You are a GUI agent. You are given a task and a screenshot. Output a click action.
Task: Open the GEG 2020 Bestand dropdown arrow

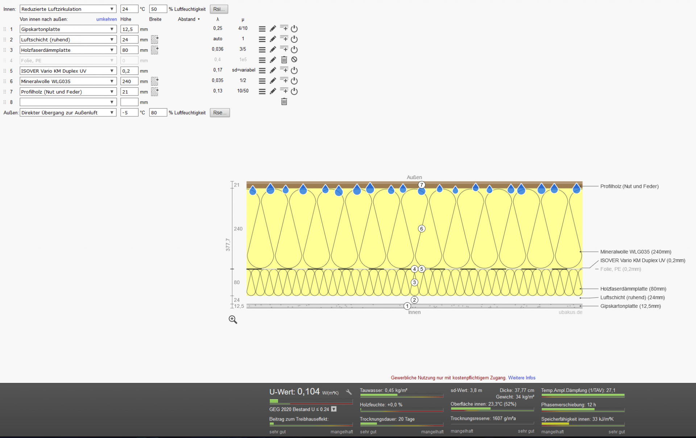click(334, 409)
